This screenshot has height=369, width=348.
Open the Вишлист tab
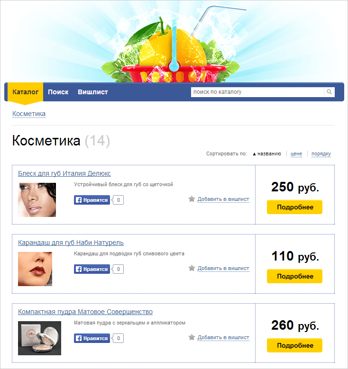coord(93,92)
